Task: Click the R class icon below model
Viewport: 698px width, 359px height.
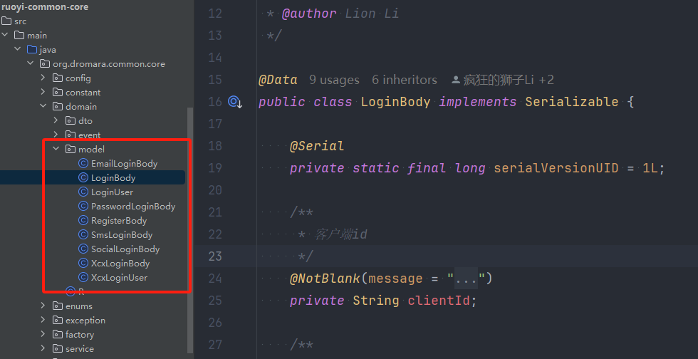Action: click(x=70, y=291)
